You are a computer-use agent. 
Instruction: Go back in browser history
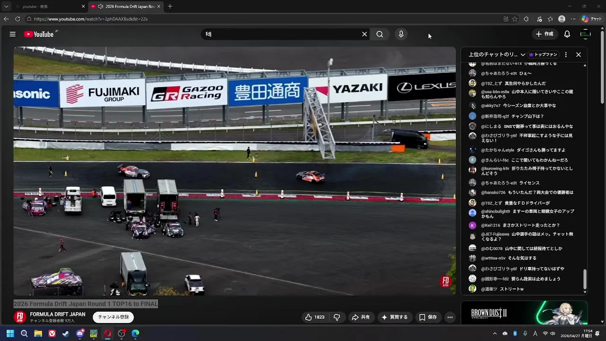click(6, 19)
